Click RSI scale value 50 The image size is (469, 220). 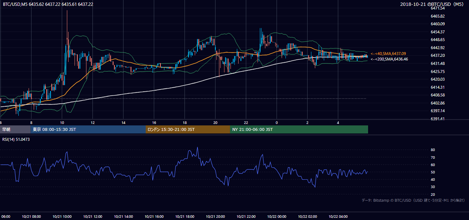(433, 172)
